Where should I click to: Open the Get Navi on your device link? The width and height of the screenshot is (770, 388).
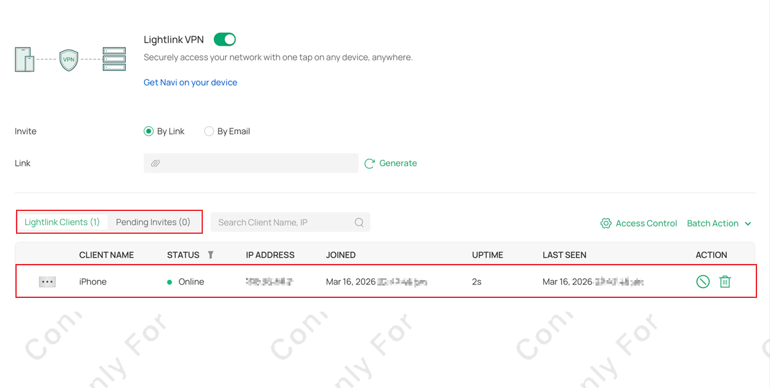pos(190,82)
